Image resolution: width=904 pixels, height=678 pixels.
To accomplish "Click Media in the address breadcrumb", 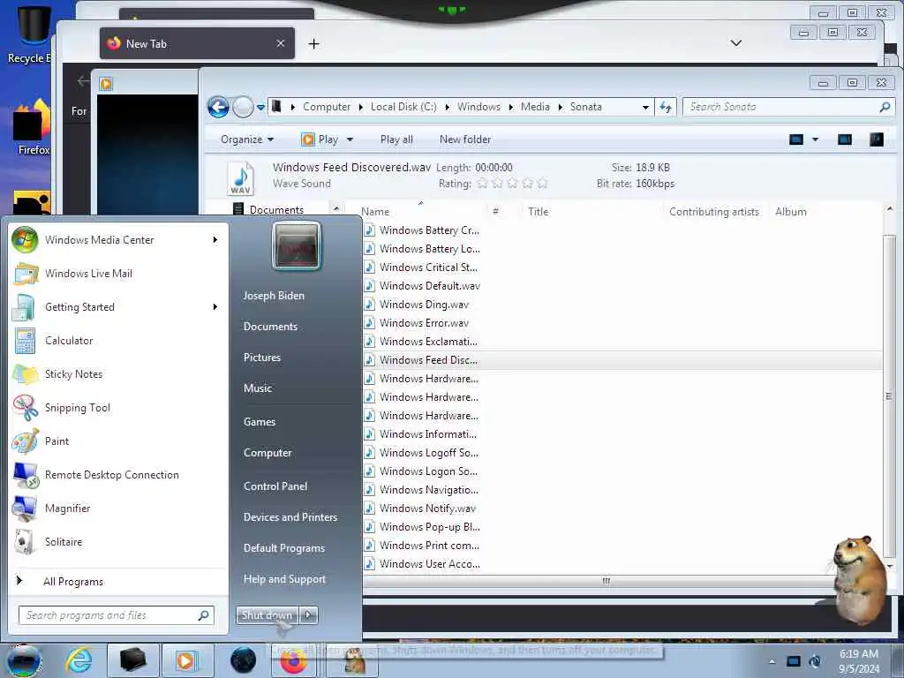I will [535, 107].
